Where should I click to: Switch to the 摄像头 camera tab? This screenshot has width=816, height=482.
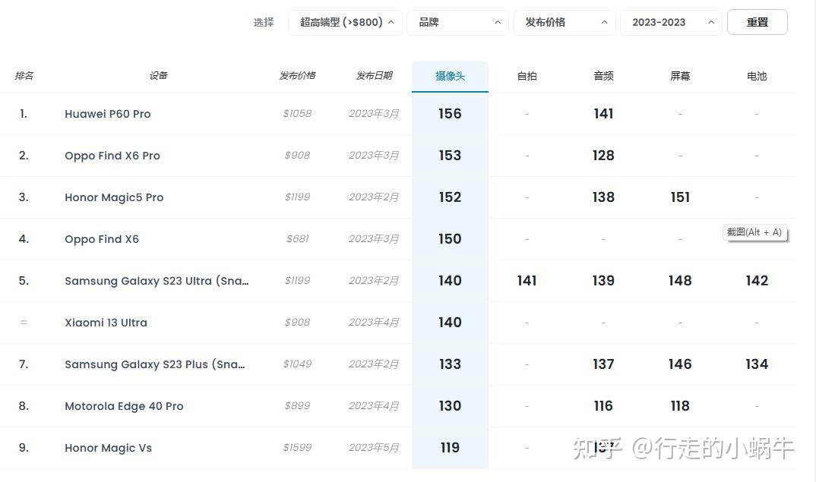450,76
